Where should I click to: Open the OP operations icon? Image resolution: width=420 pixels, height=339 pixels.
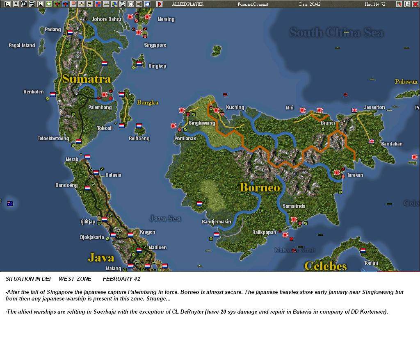(131, 4)
